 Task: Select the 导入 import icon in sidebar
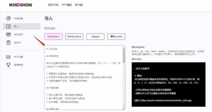coord(8,27)
